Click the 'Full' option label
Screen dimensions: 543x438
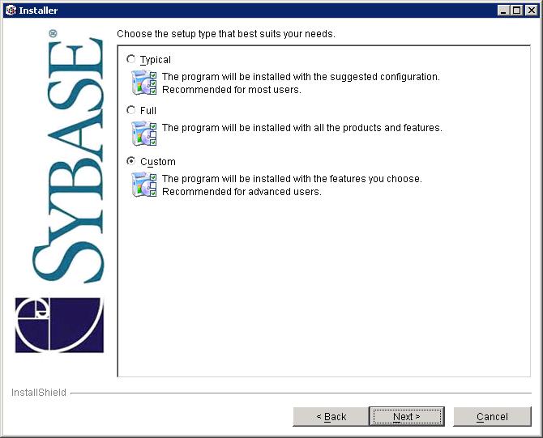(x=148, y=111)
